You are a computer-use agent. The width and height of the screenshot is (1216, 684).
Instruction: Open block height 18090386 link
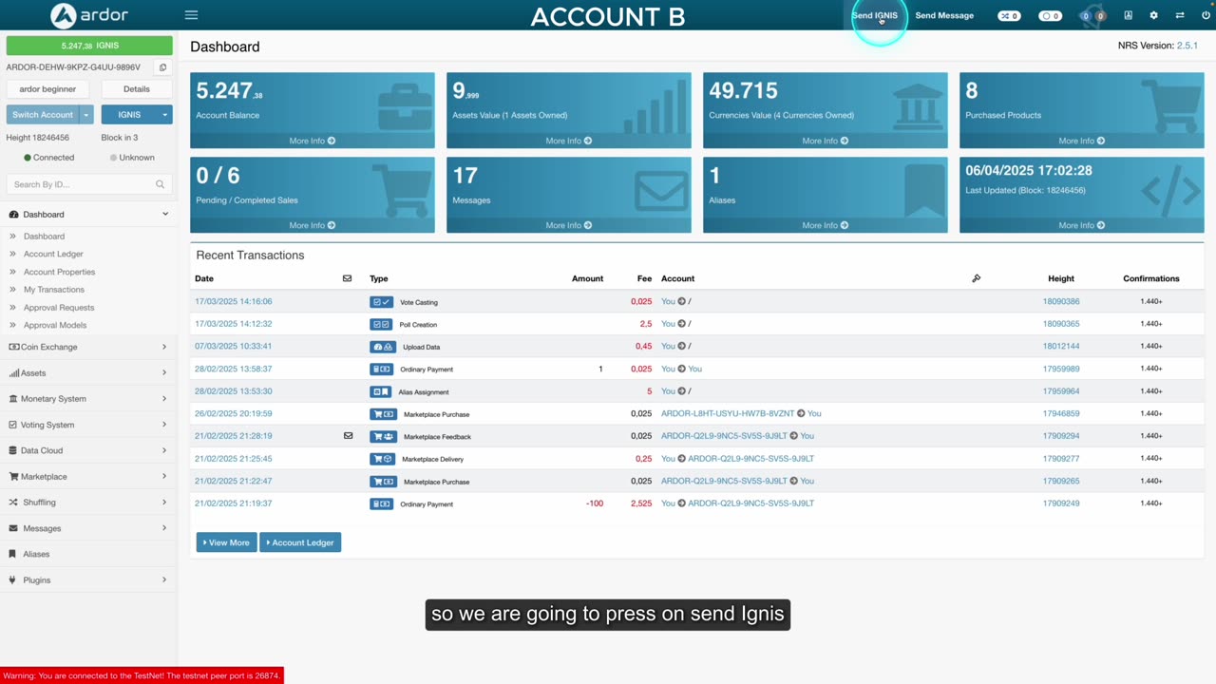point(1061,301)
